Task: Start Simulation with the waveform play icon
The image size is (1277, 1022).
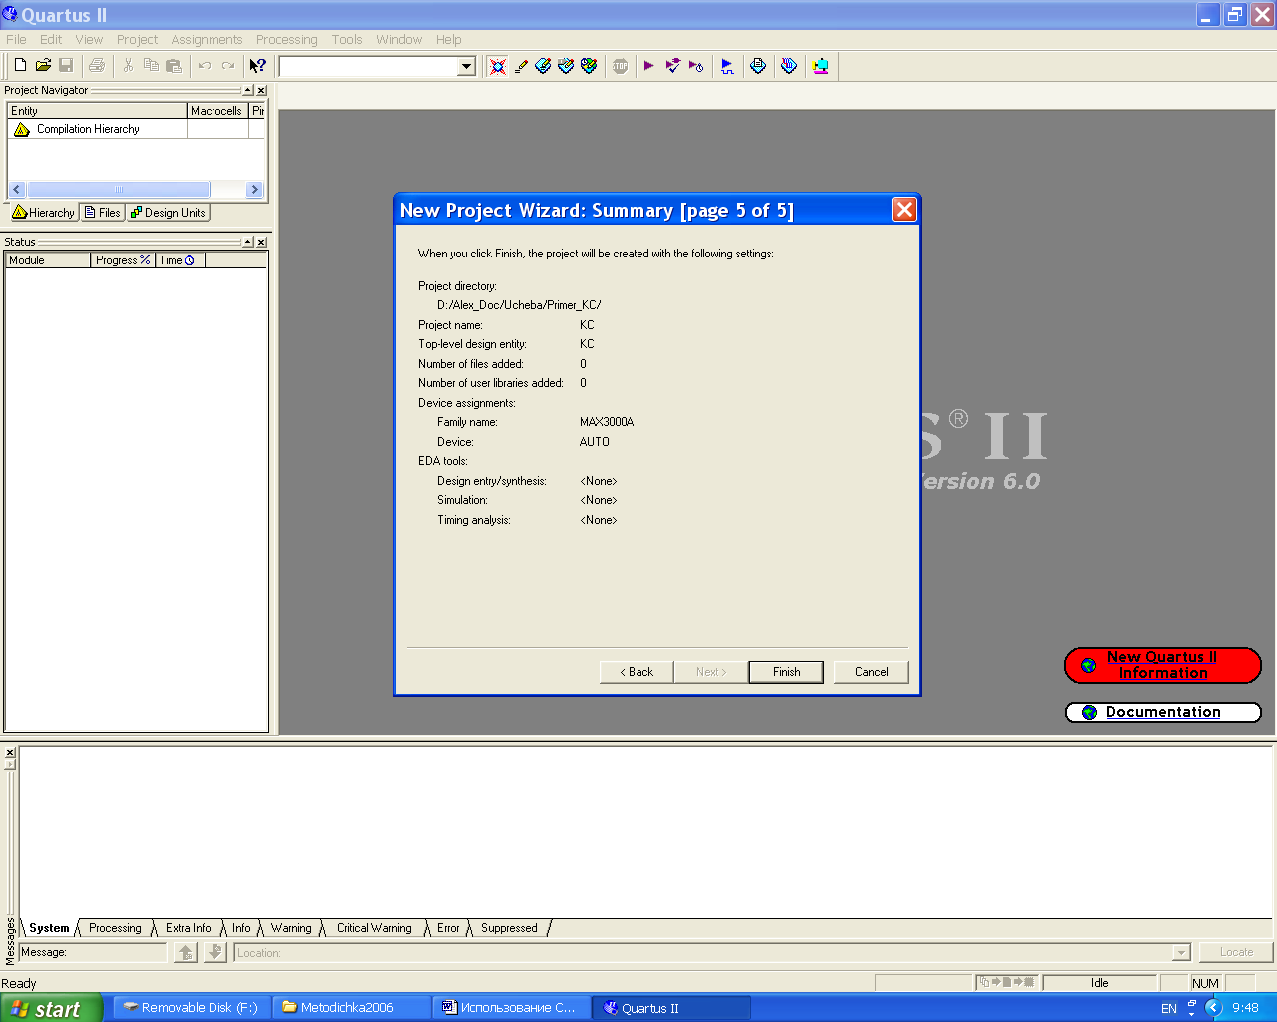Action: point(727,66)
